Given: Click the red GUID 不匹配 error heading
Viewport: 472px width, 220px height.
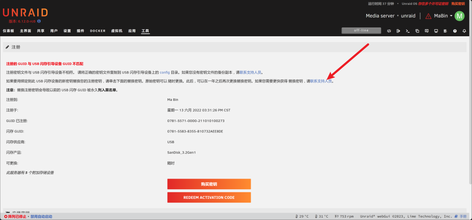Looking at the screenshot, I should click(44, 64).
